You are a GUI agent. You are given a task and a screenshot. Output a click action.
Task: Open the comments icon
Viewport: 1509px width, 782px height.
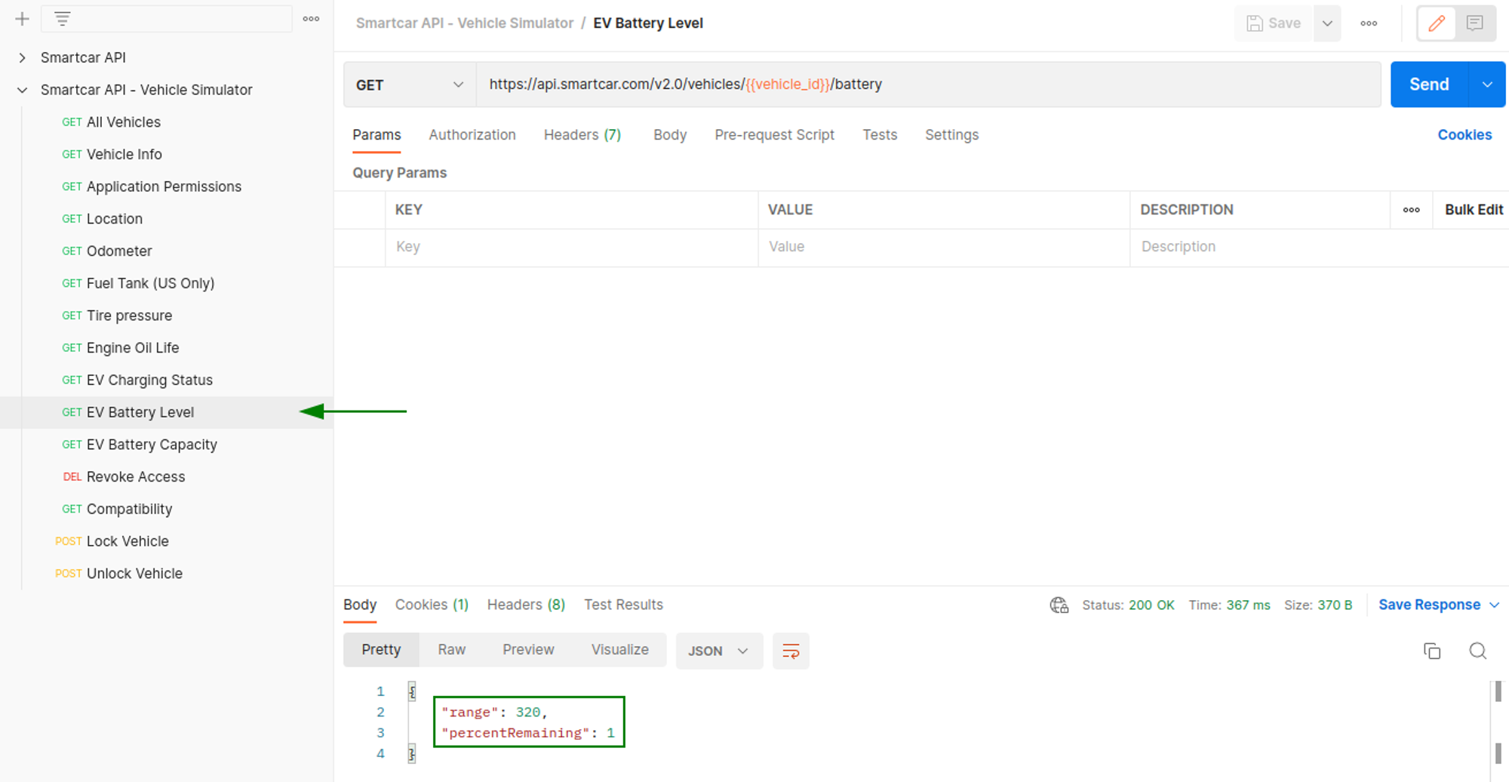[x=1475, y=23]
